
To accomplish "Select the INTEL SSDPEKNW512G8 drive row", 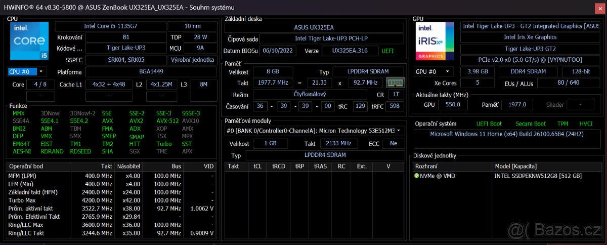I will 537,176.
